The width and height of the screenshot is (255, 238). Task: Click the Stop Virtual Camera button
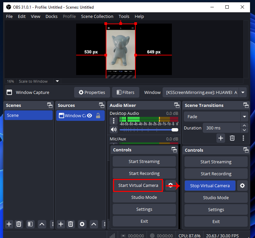coord(210,186)
